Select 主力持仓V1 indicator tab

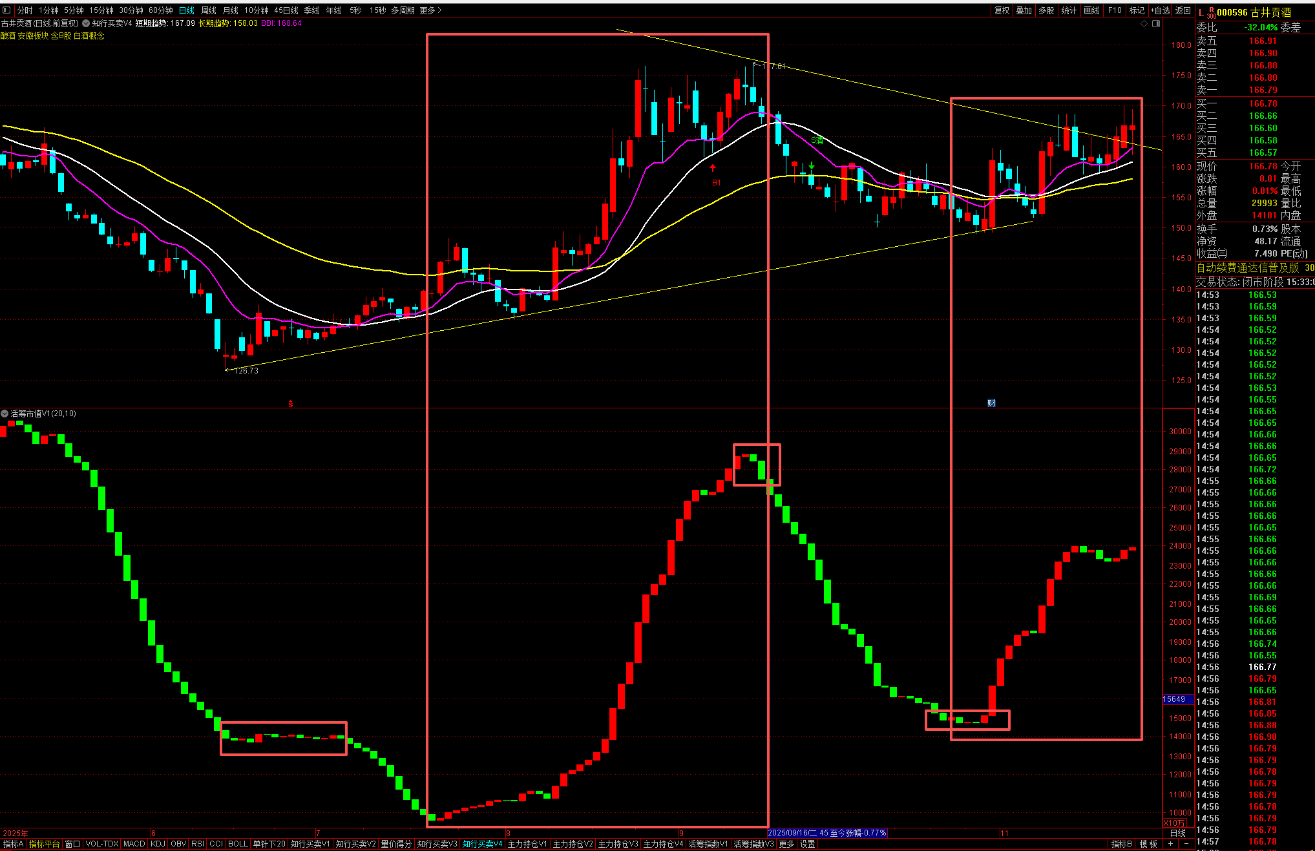click(x=527, y=844)
